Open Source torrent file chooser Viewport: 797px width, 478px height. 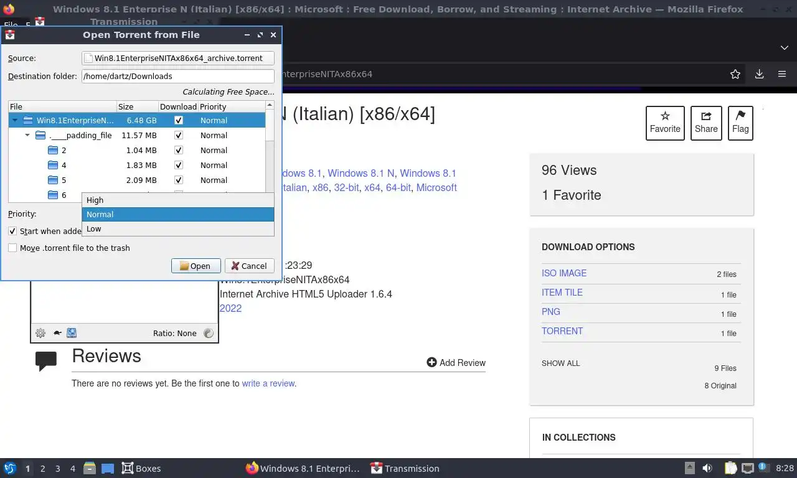pyautogui.click(x=178, y=58)
